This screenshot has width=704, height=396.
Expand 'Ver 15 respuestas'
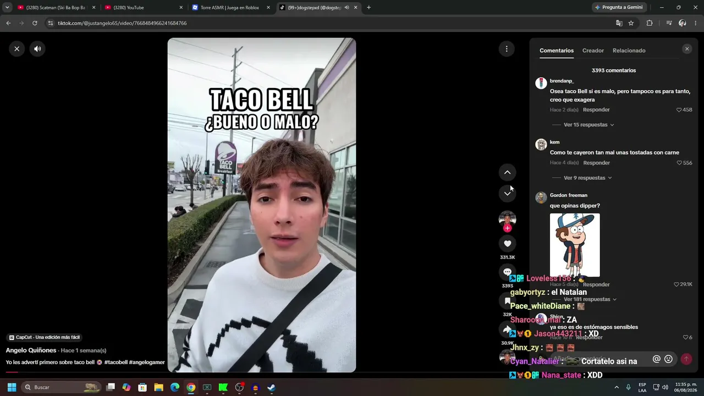(588, 125)
